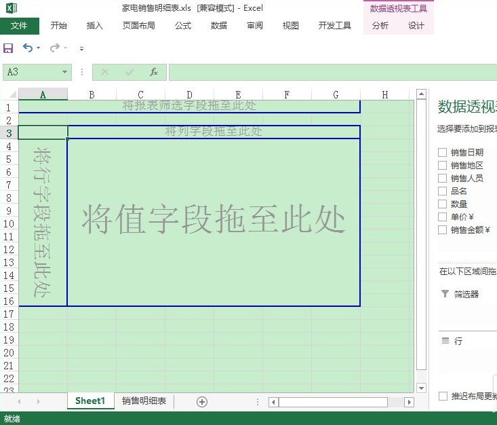Click the Excel logo icon in title bar

click(x=10, y=9)
